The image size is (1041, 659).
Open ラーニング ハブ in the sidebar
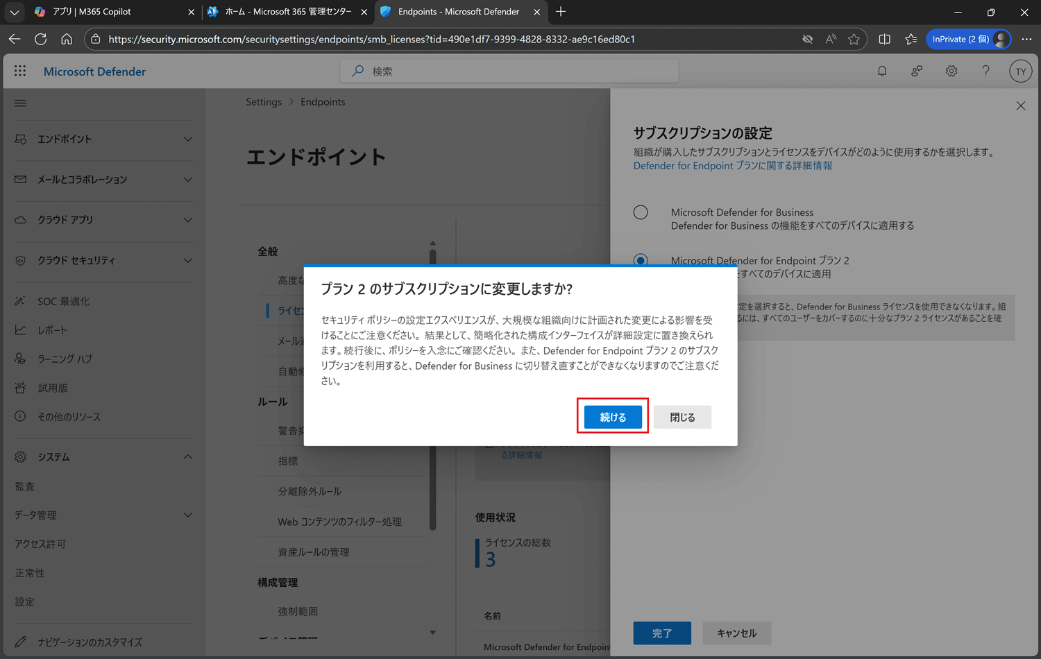65,359
